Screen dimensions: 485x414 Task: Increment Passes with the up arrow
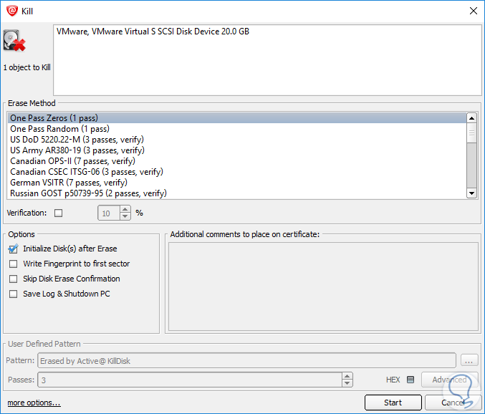point(347,376)
